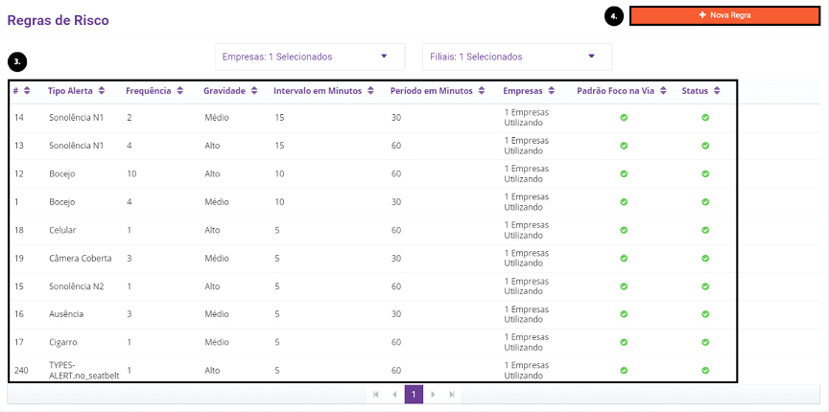
Task: Sort by Padrão Foco na Via icon
Action: point(663,91)
